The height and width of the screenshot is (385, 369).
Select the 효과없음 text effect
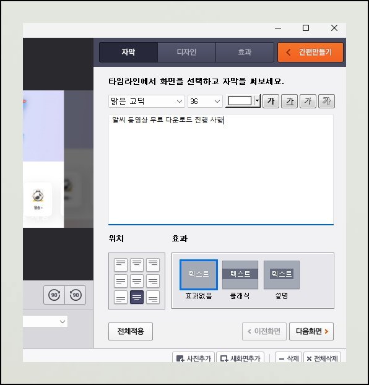pyautogui.click(x=199, y=275)
